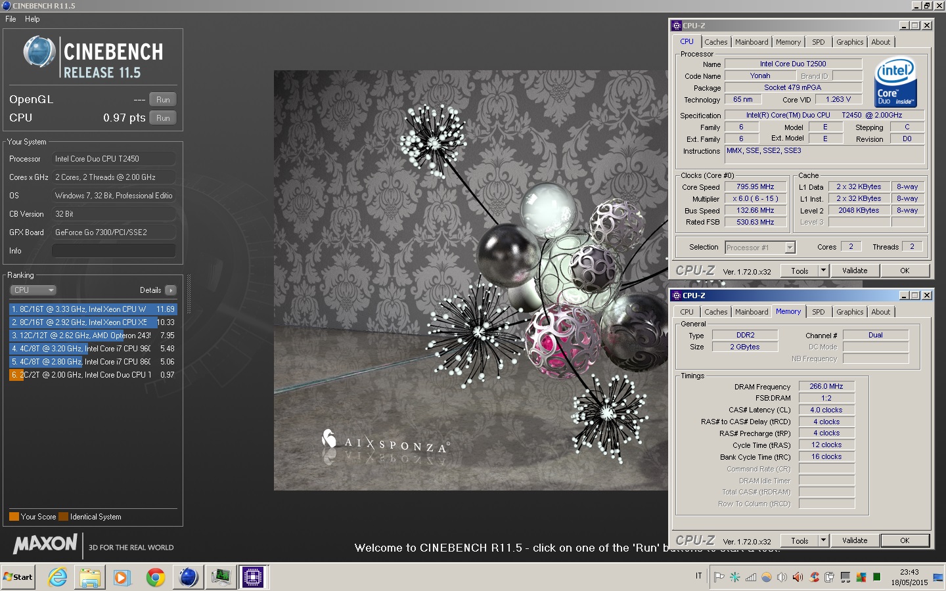946x591 pixels.
Task: Click the teal snowflake tray icon
Action: 735,577
